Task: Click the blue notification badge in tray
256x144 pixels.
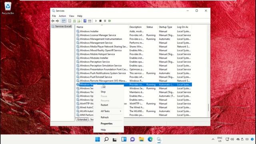Action: (x=252, y=139)
